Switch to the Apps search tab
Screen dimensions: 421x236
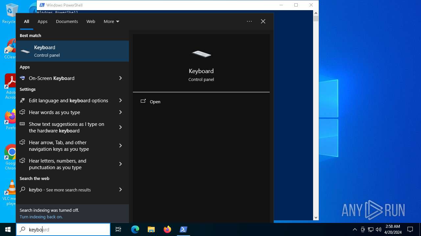tap(42, 21)
